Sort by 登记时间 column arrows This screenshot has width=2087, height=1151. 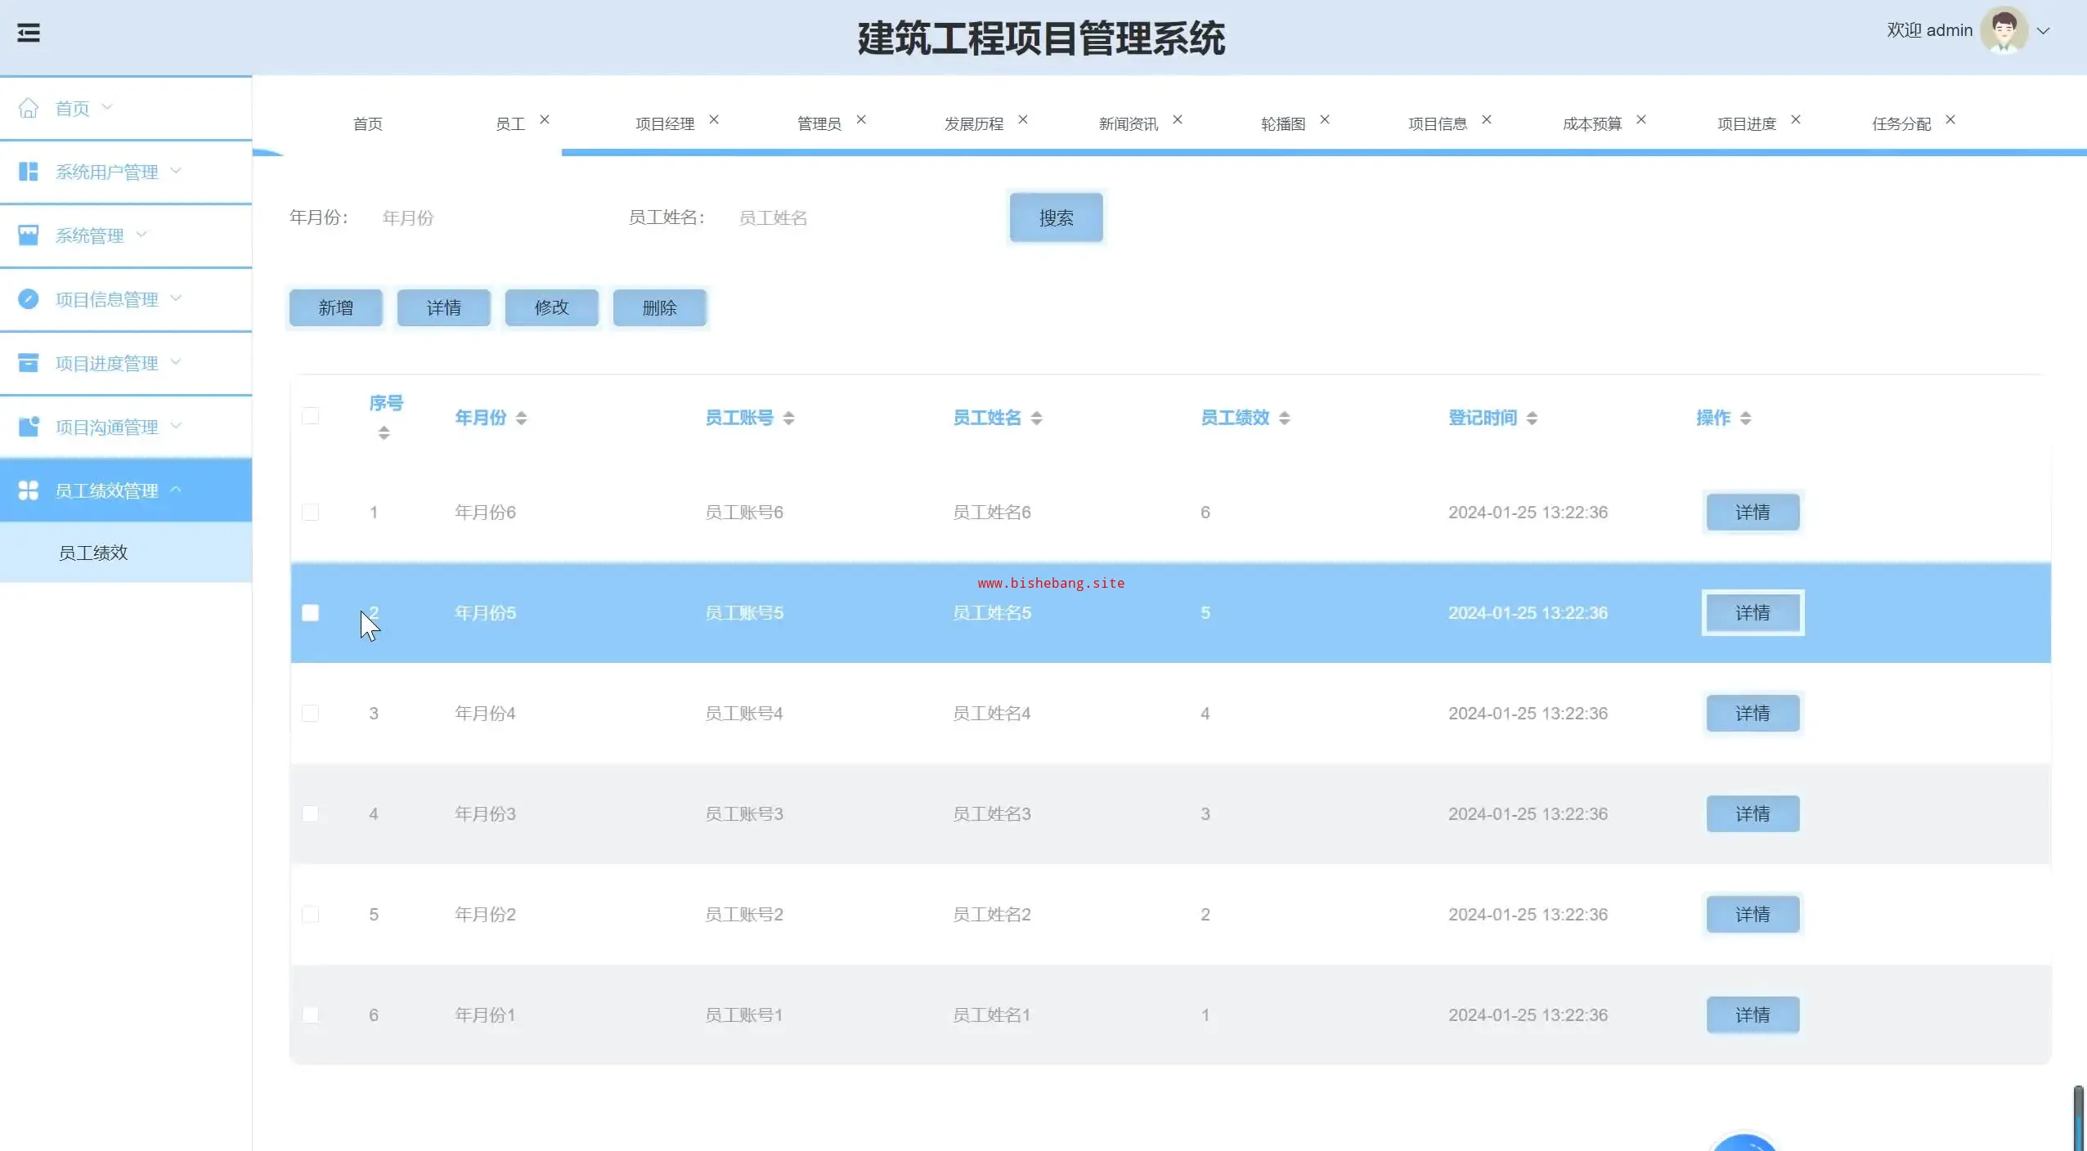click(x=1532, y=418)
